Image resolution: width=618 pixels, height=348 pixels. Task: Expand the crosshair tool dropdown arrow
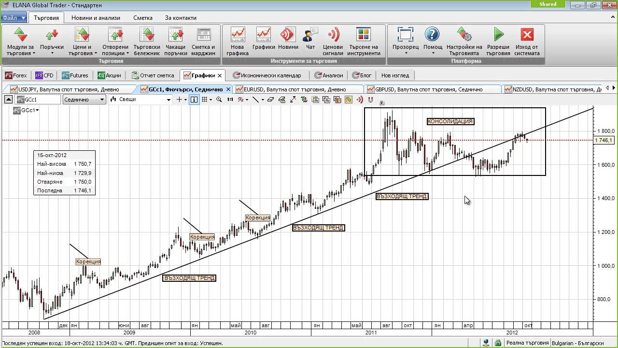click(x=185, y=100)
